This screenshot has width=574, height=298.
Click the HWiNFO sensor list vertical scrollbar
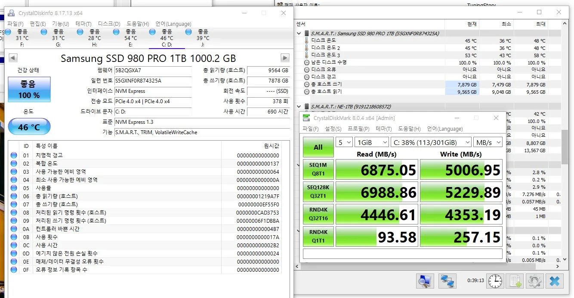pos(565,146)
